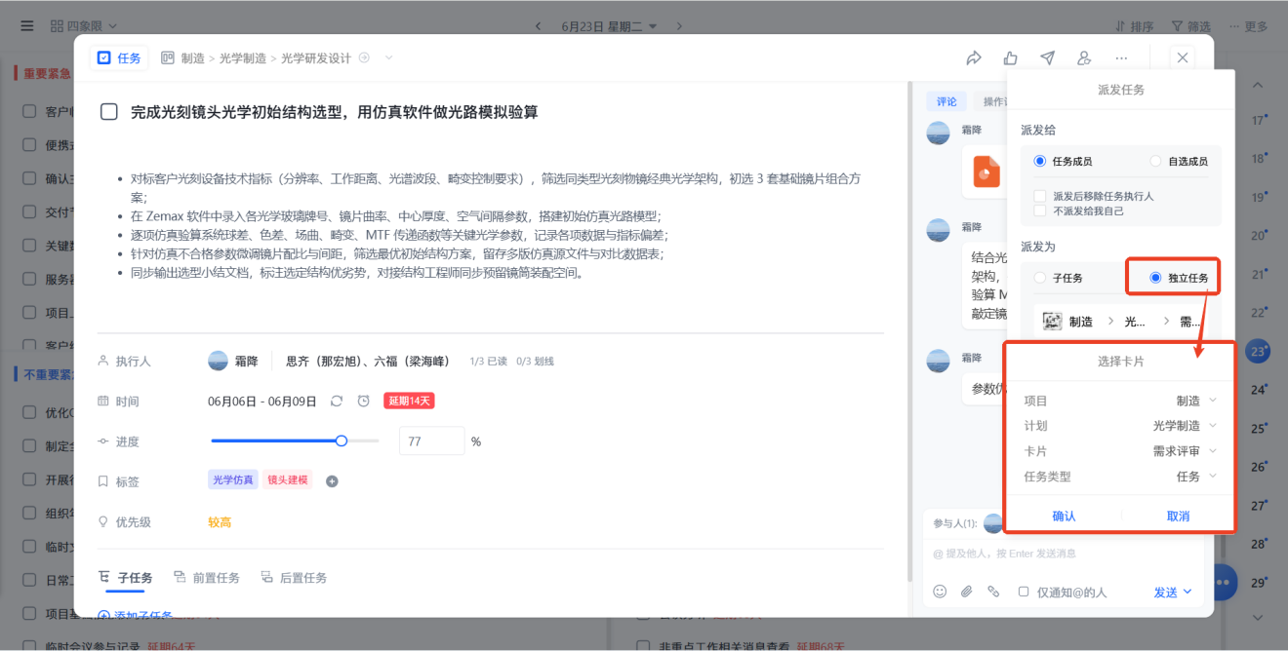Open the 前置任务 tab
This screenshot has width=1288, height=651.
point(206,578)
